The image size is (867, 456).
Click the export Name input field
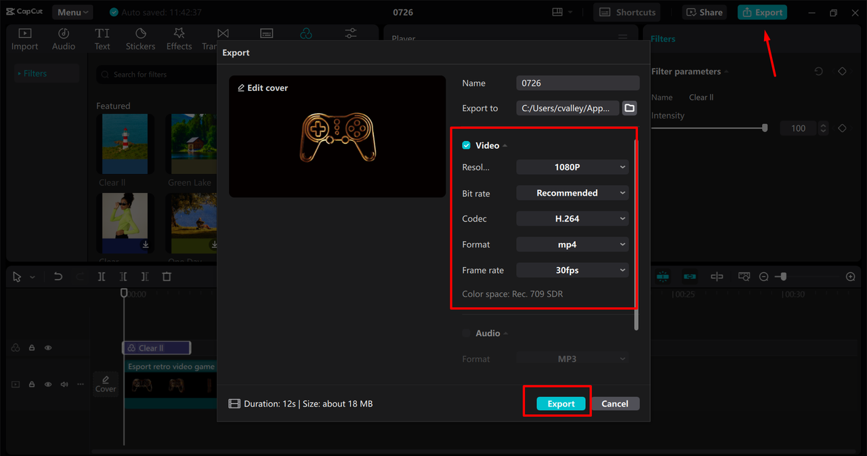(578, 83)
